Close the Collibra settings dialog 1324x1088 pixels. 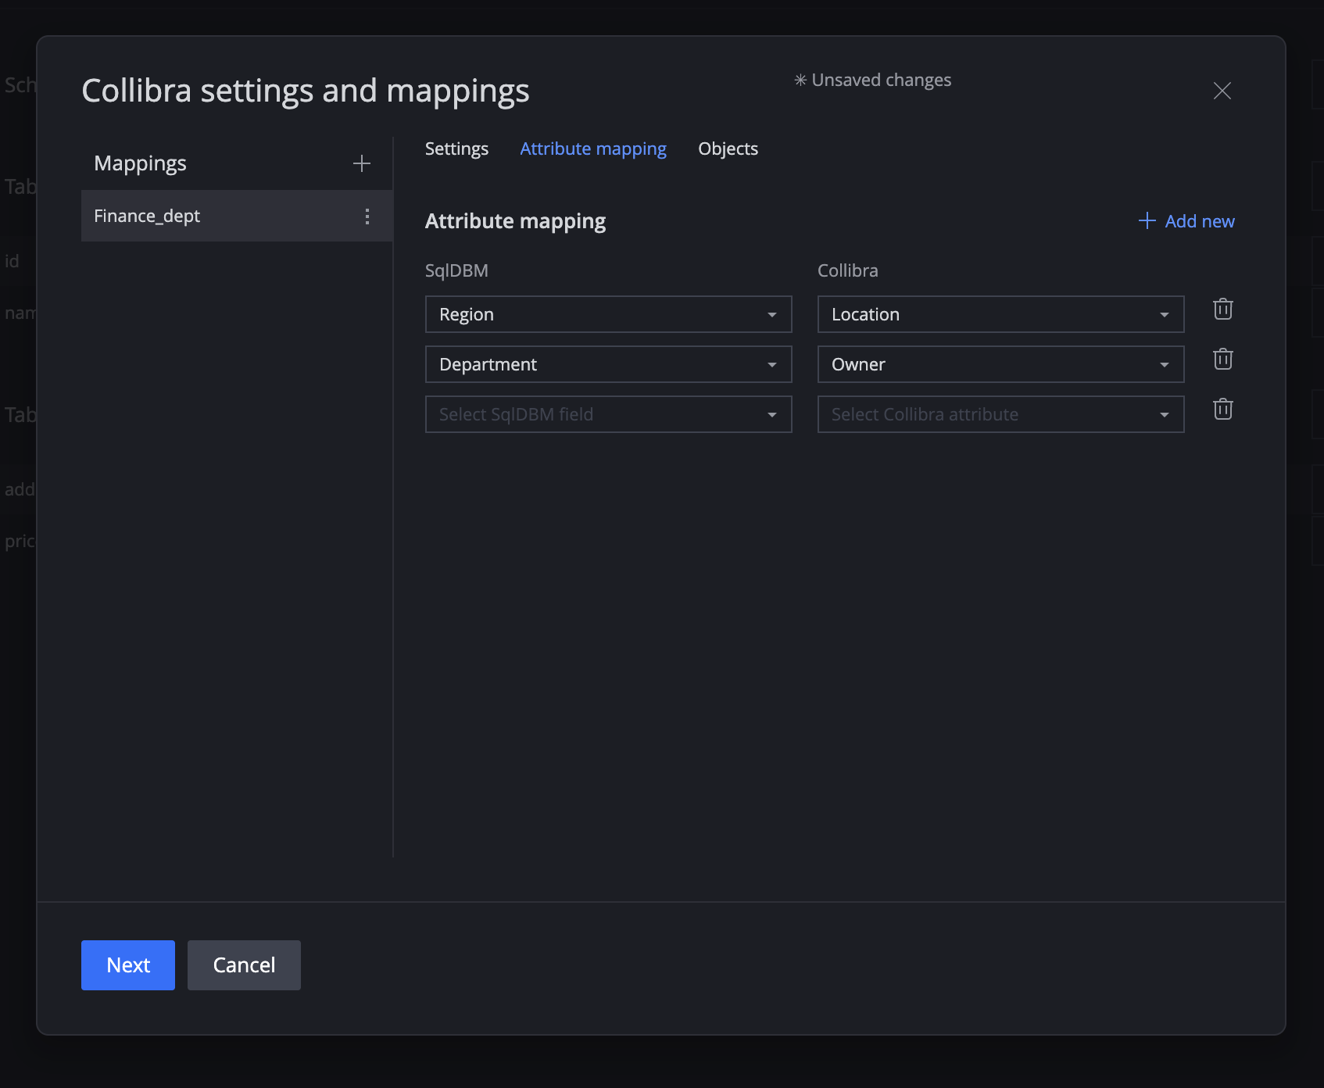pos(1222,91)
